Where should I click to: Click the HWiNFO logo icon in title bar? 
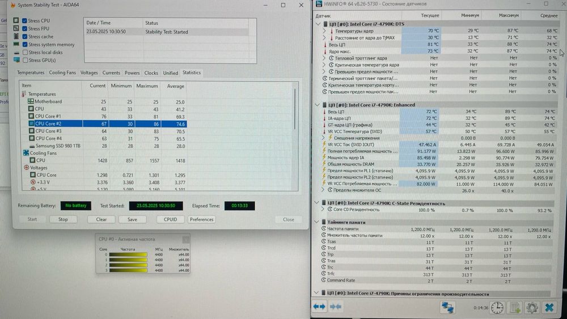(319, 3)
